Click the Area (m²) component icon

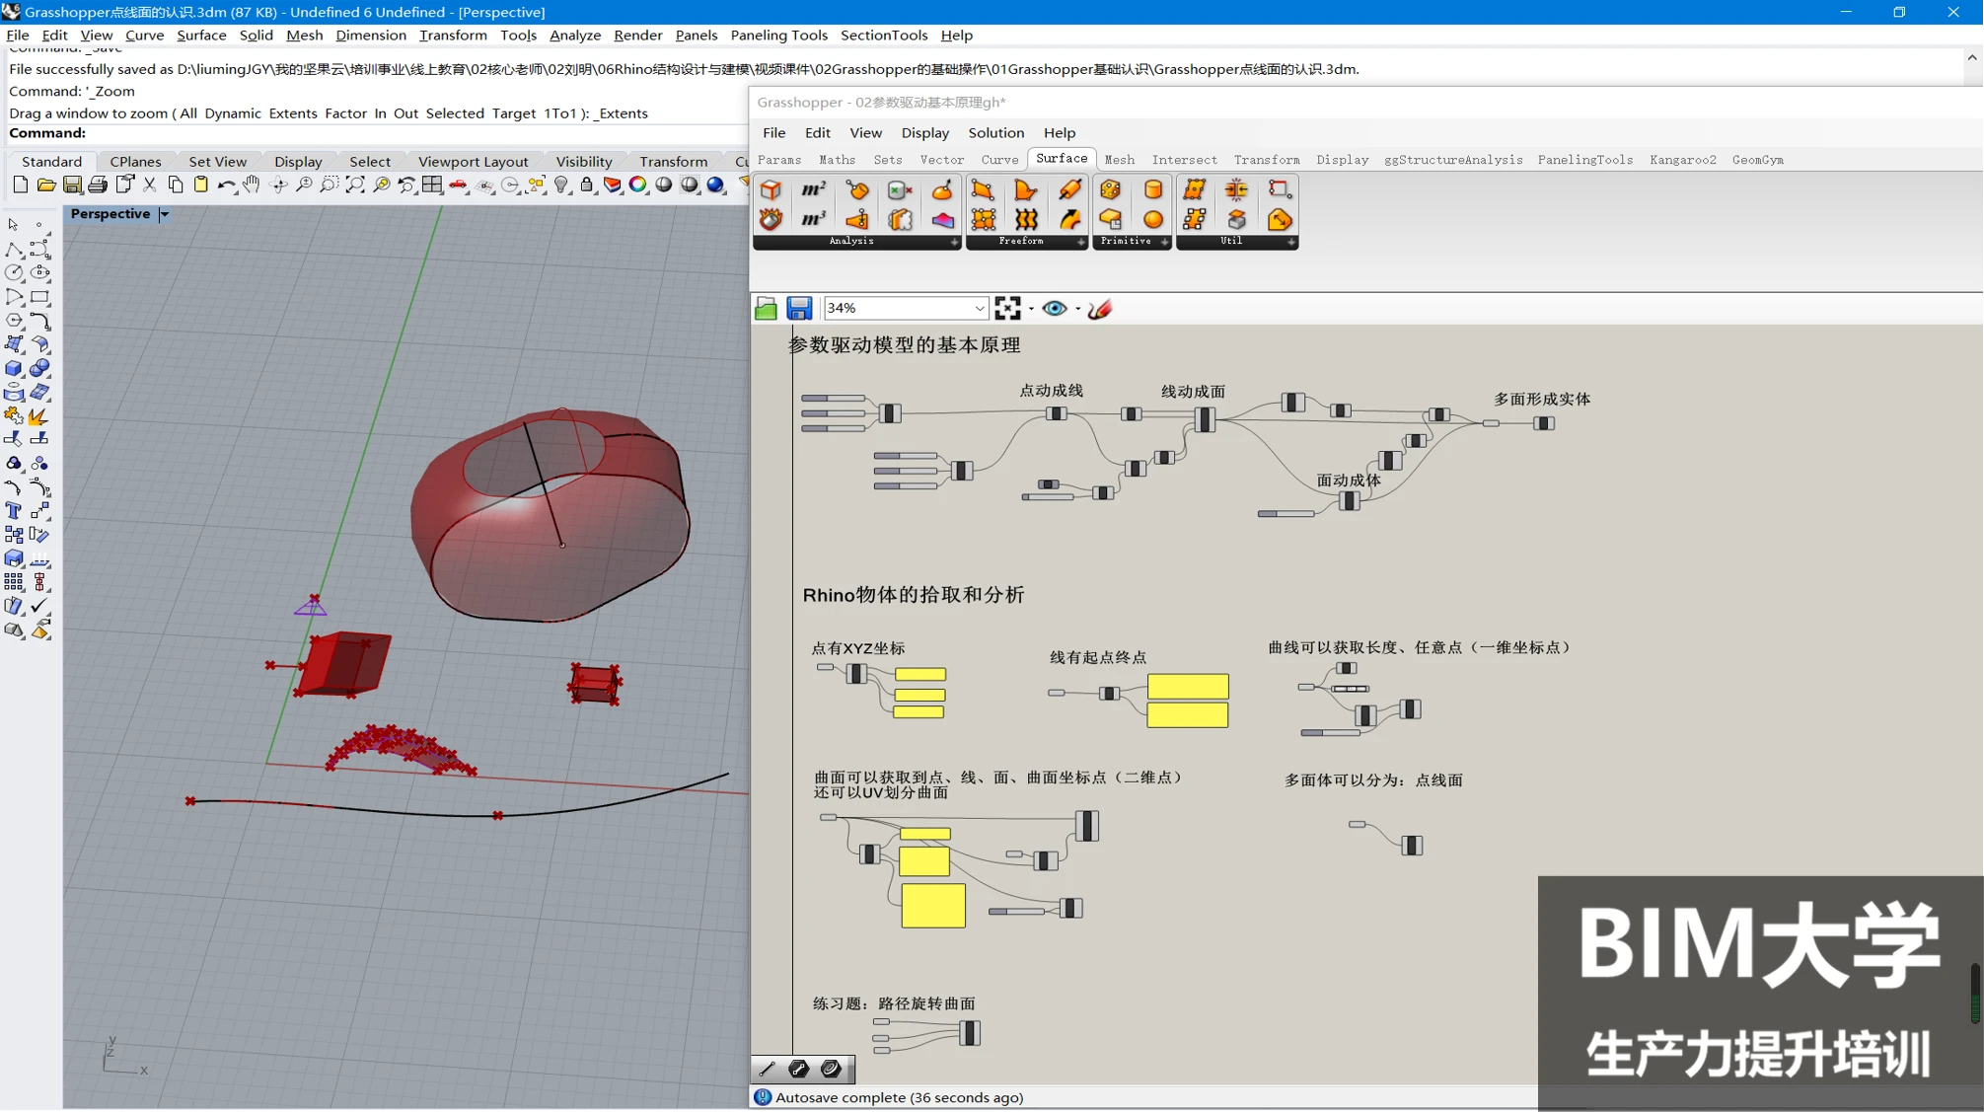point(813,189)
